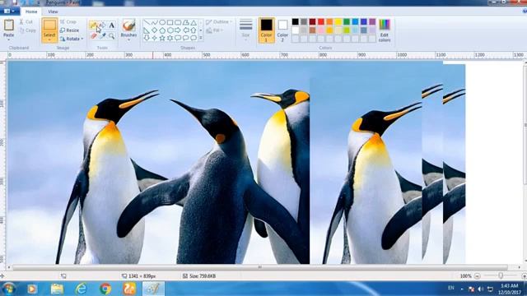Open the shape Fill dropdown
Image resolution: width=527 pixels, height=296 pixels.
coord(215,30)
